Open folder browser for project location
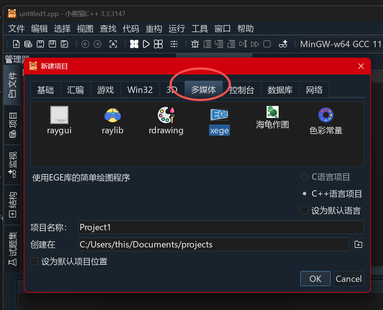The image size is (383, 310). click(359, 244)
